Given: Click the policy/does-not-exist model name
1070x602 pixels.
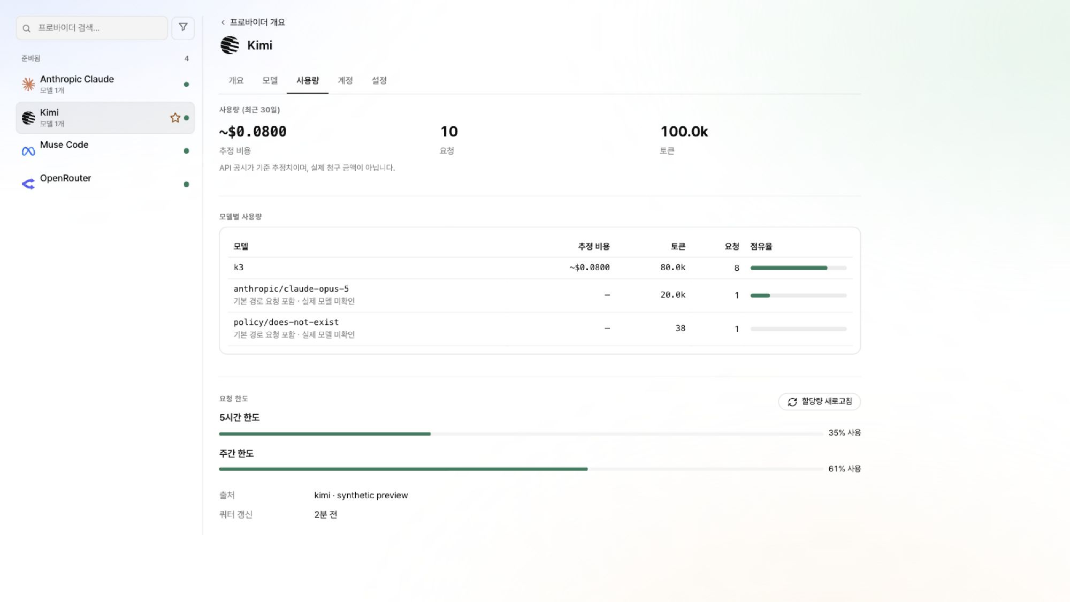Looking at the screenshot, I should coord(286,322).
